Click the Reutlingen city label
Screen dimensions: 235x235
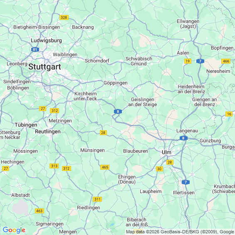pyautogui.click(x=48, y=131)
